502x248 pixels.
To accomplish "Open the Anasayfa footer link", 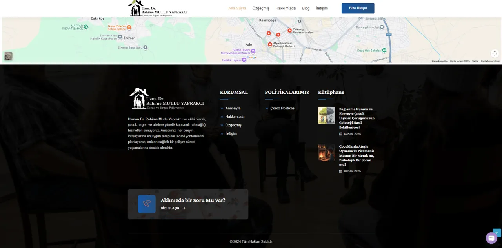I will click(x=233, y=108).
